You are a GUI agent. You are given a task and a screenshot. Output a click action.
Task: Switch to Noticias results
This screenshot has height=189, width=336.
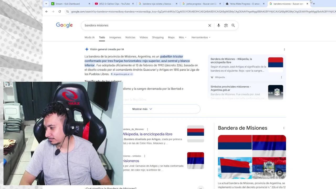(130, 37)
